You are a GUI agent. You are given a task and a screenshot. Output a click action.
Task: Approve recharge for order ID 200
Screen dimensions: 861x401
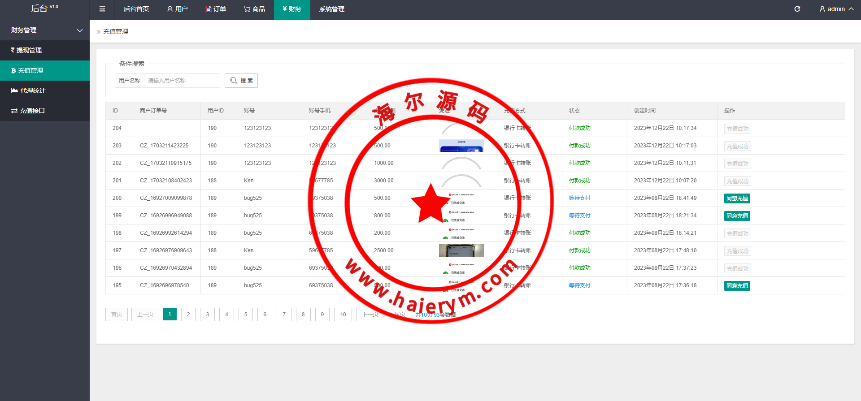click(737, 198)
